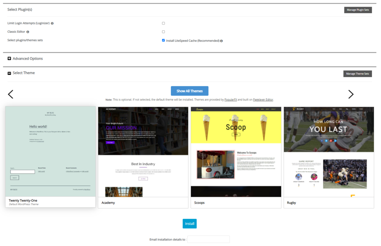Screen dimensions: 381x246
Task: Open Manage Theme Sets
Action: (357, 74)
